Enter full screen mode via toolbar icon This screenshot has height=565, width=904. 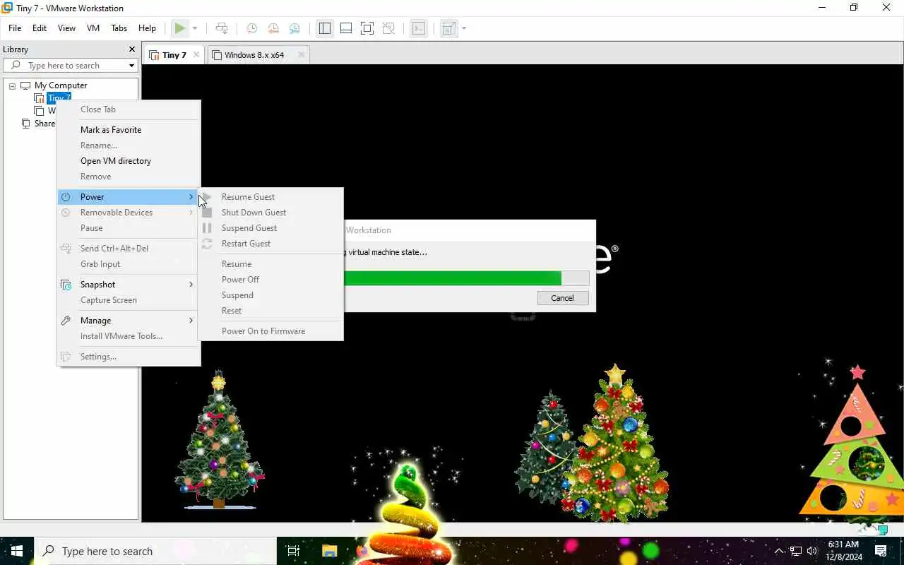point(367,28)
